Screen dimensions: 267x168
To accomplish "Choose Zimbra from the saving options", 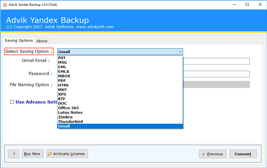I will click(120, 117).
